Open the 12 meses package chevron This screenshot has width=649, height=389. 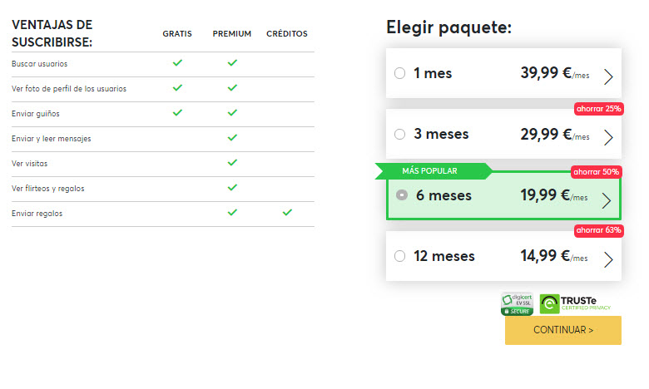pyautogui.click(x=608, y=259)
